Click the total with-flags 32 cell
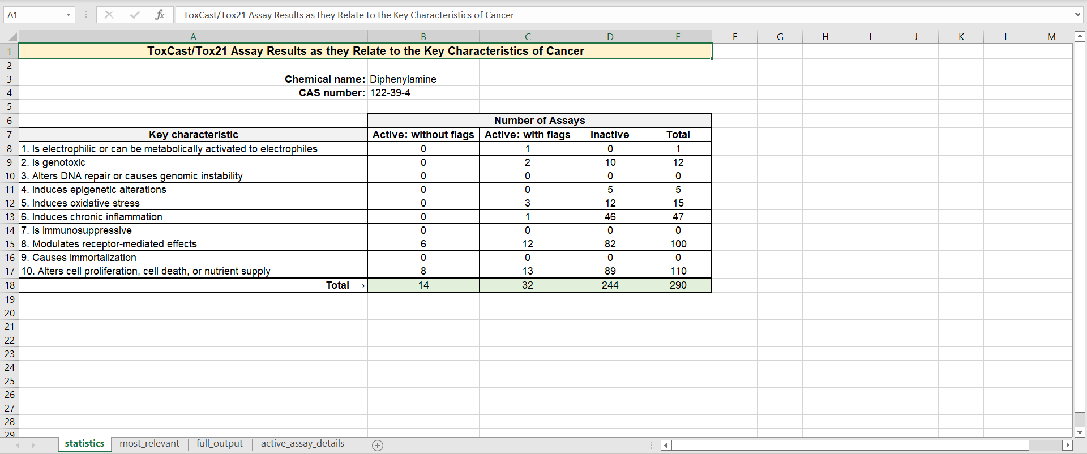1087x454 pixels. point(528,285)
